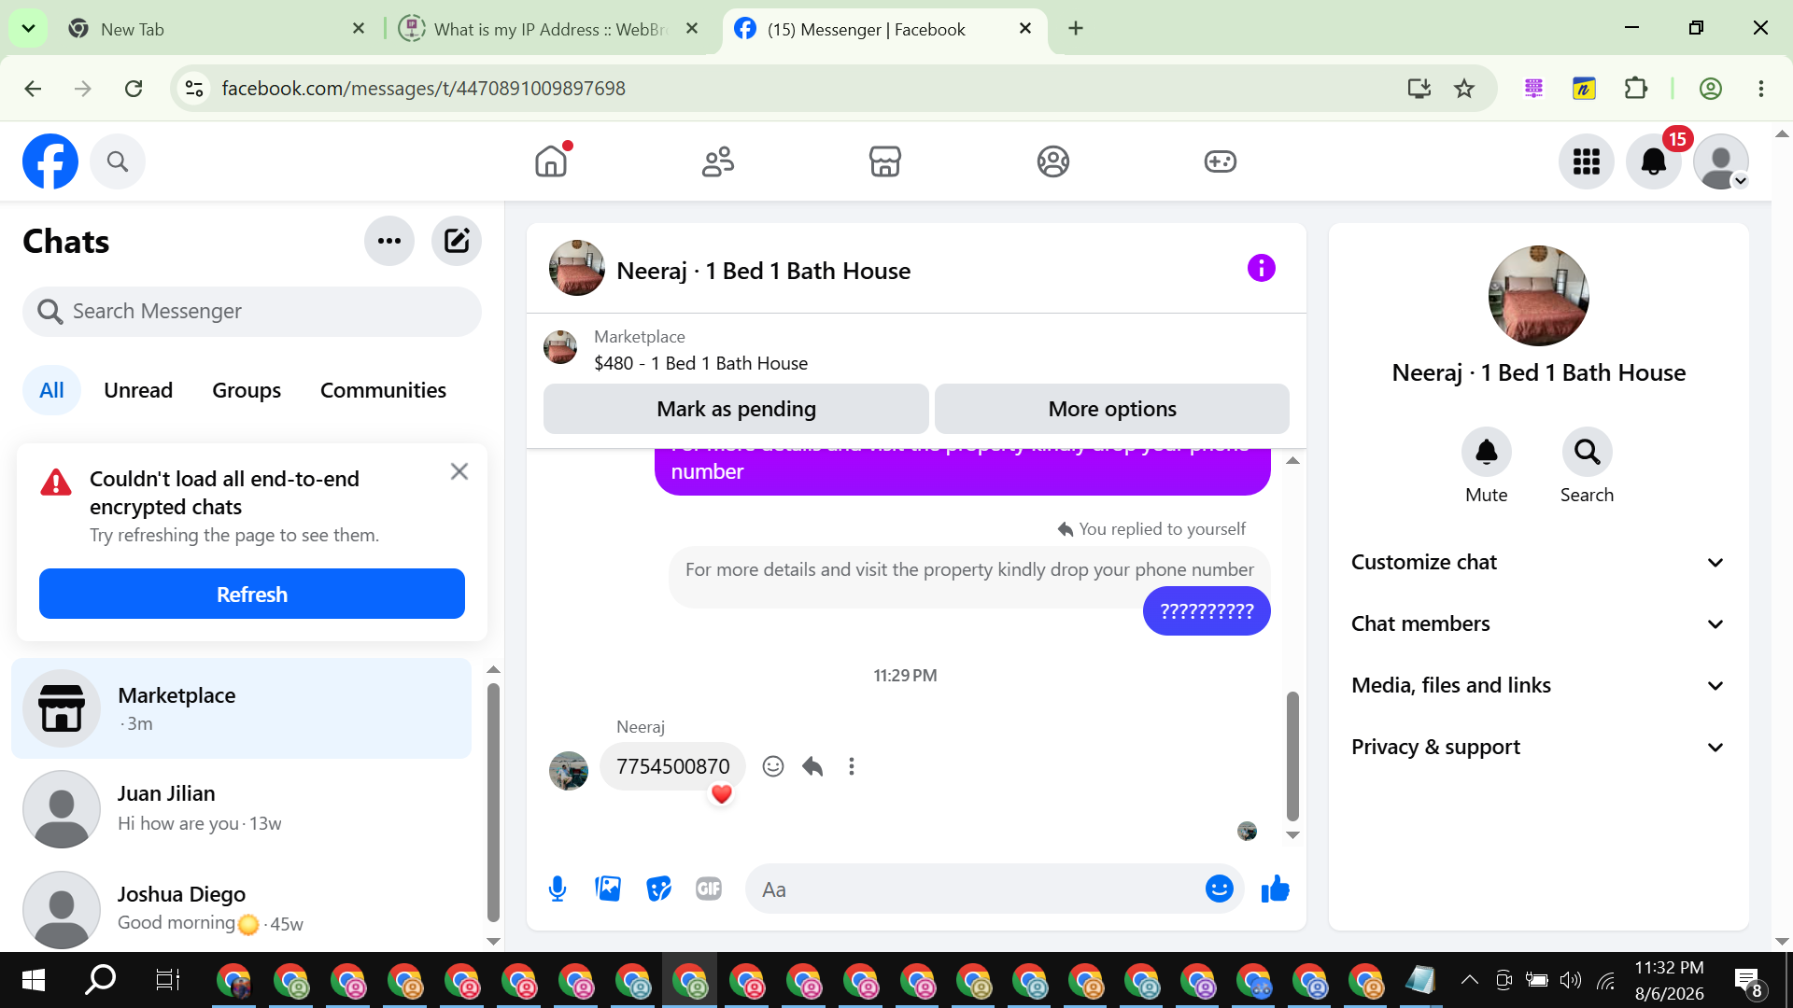Open the Windows notification center
Image resolution: width=1793 pixels, height=1008 pixels.
(x=1746, y=980)
